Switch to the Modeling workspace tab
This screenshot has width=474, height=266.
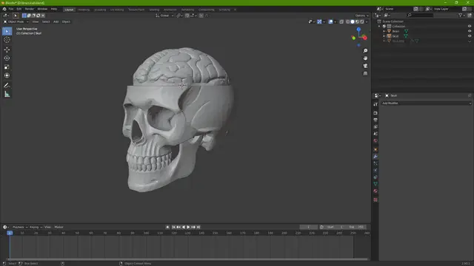click(84, 10)
